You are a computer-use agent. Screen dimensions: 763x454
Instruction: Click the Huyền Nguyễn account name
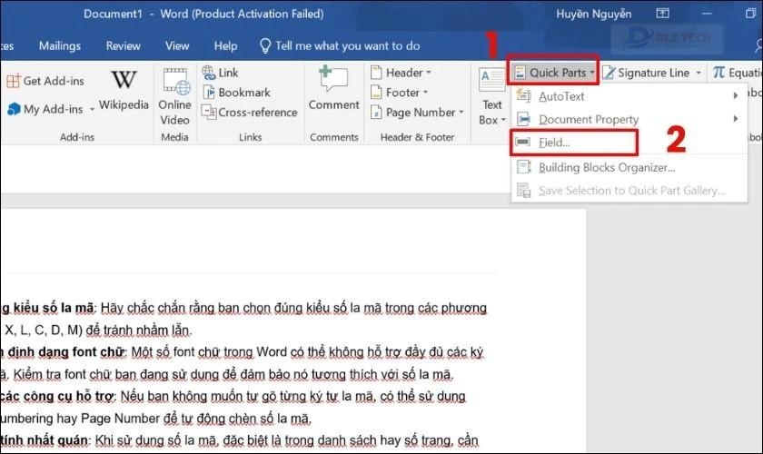click(594, 14)
